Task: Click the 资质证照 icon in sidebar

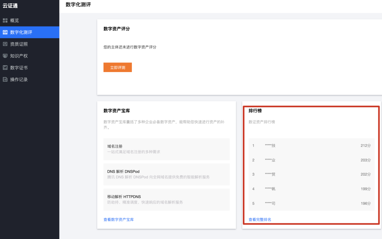Action: [5, 44]
